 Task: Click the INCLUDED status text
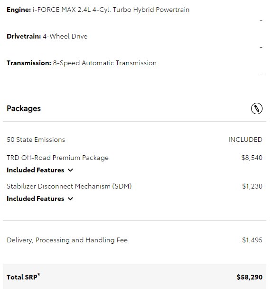pyautogui.click(x=245, y=140)
